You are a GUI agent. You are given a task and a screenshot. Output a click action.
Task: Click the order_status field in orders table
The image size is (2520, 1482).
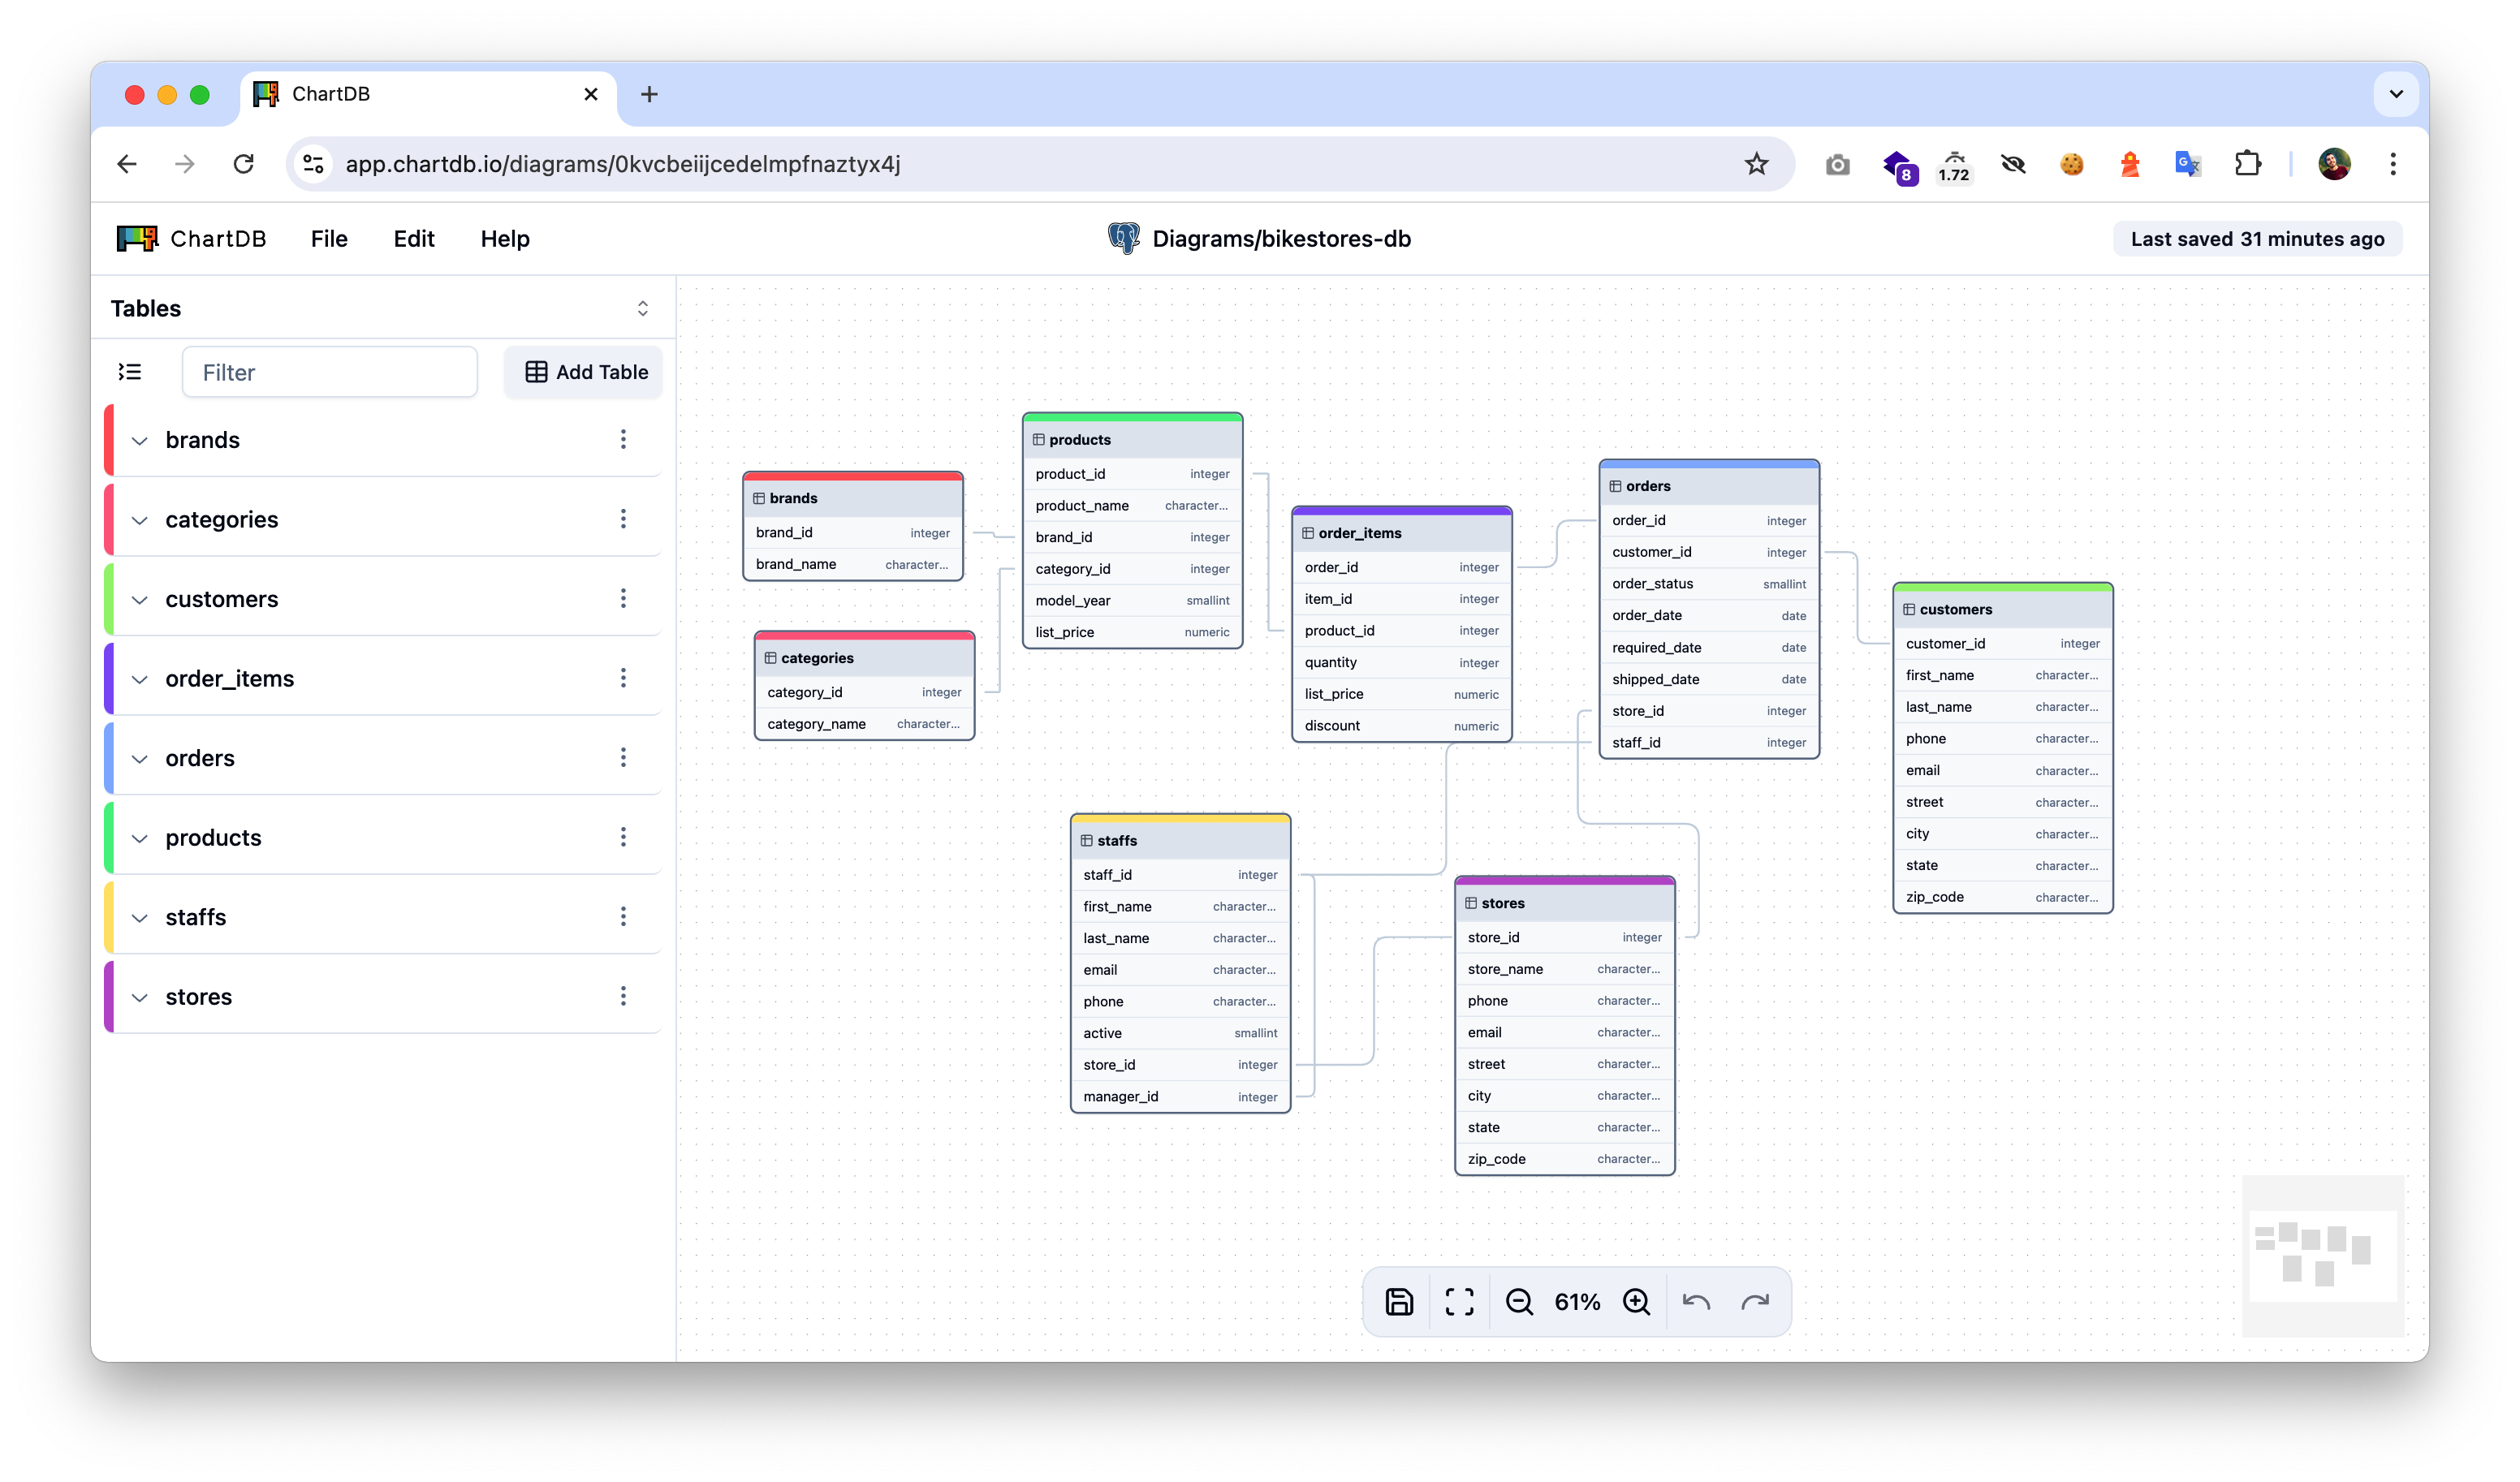pyautogui.click(x=1709, y=583)
